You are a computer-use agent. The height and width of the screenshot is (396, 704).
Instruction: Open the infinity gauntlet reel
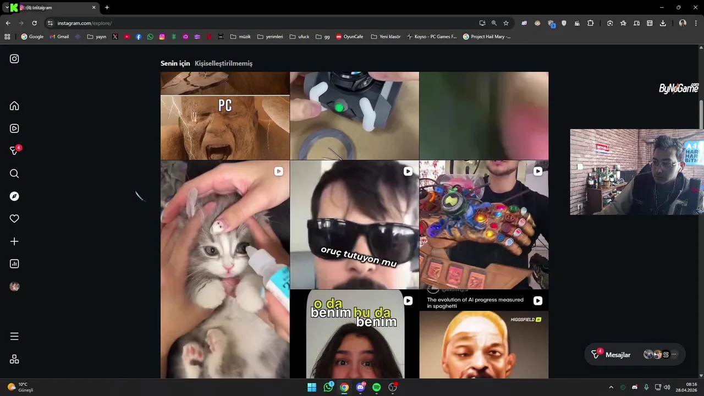click(x=484, y=224)
